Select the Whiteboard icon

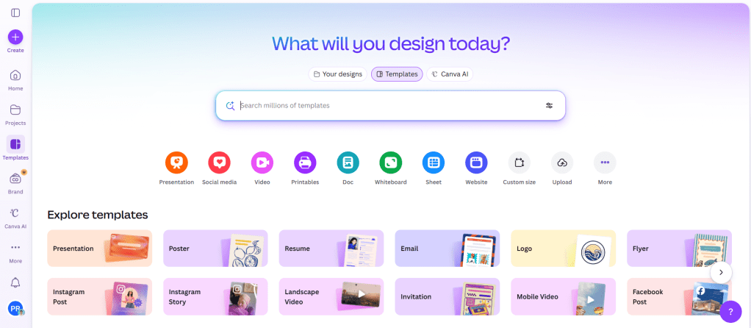[x=390, y=163]
